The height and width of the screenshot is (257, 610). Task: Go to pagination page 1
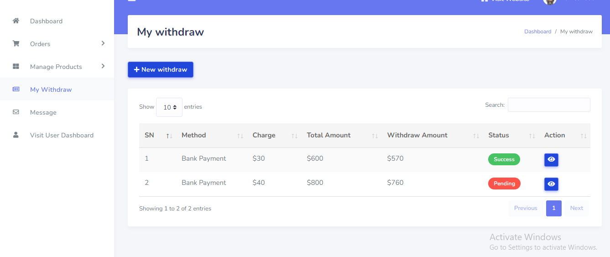tap(554, 208)
